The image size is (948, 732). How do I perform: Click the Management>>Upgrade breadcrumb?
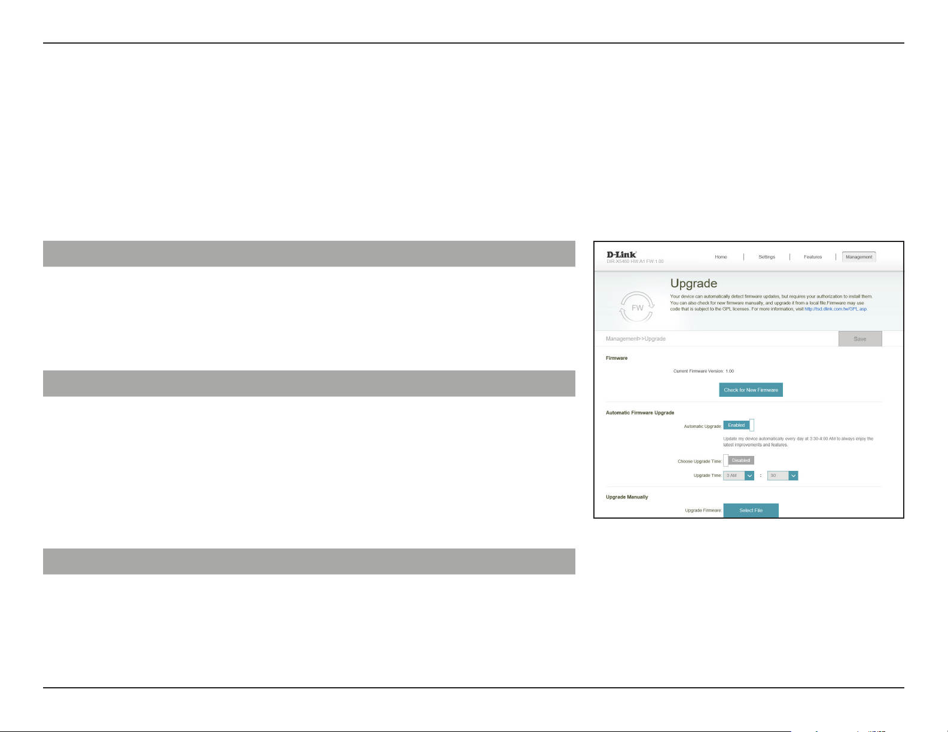tap(636, 339)
